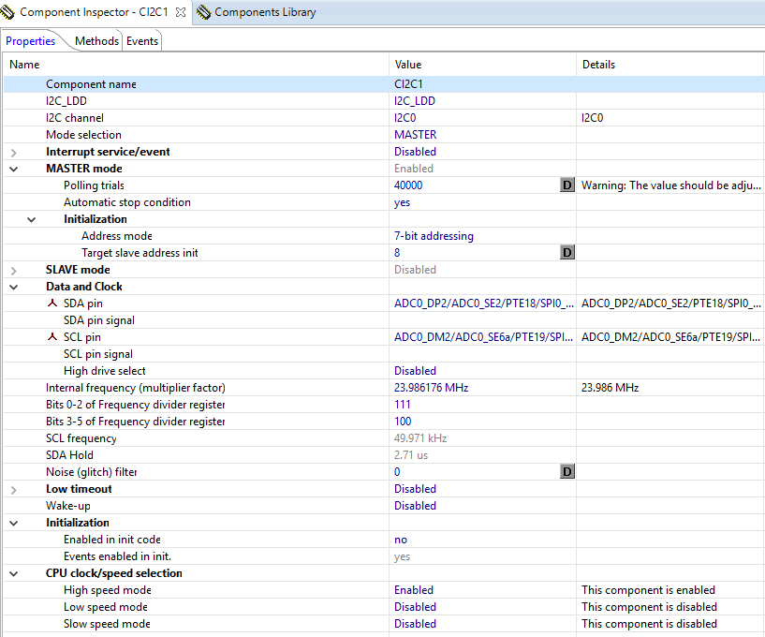The width and height of the screenshot is (765, 637).
Task: Click the Components Library tab icon
Action: click(x=203, y=12)
